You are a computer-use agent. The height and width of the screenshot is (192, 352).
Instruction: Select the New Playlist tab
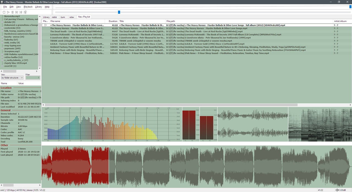[x=84, y=17]
